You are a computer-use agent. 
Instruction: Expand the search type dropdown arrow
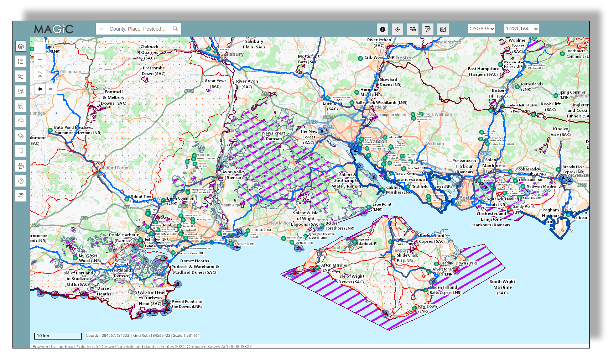(102, 29)
